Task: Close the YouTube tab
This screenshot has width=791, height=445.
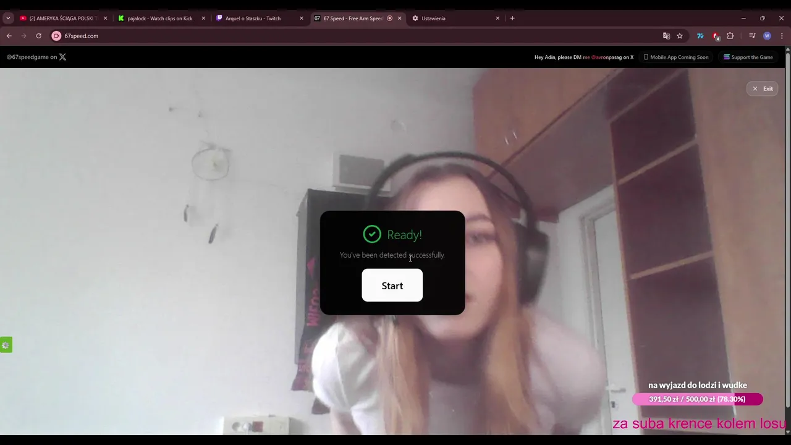Action: point(105,18)
